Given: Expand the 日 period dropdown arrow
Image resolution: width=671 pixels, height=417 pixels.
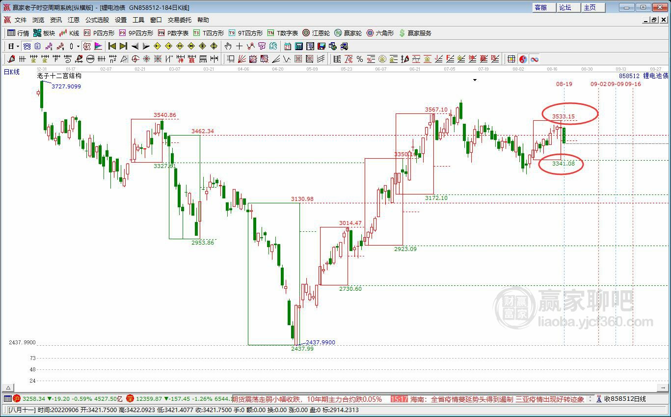Looking at the screenshot, I should (18, 46).
